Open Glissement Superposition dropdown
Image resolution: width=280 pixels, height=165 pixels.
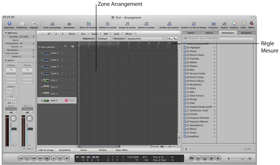coord(145,39)
